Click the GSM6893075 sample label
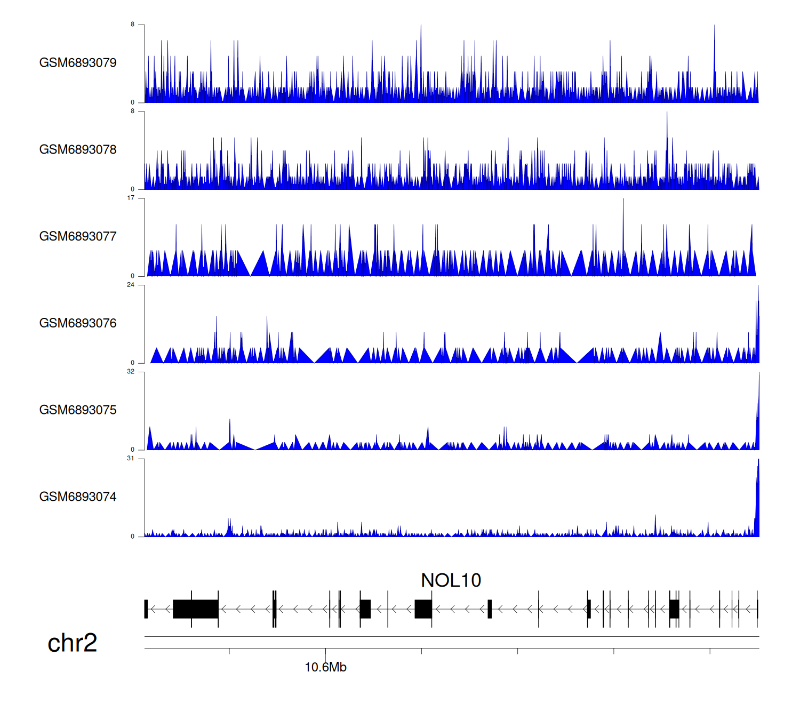The width and height of the screenshot is (800, 704). click(78, 410)
